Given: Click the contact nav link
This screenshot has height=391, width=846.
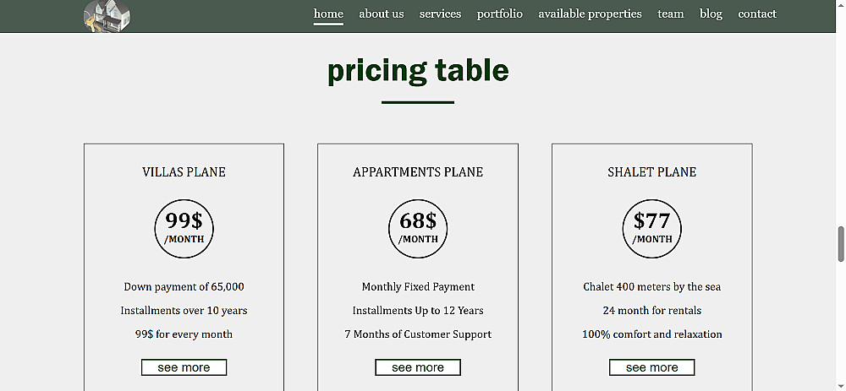Looking at the screenshot, I should click(x=756, y=14).
